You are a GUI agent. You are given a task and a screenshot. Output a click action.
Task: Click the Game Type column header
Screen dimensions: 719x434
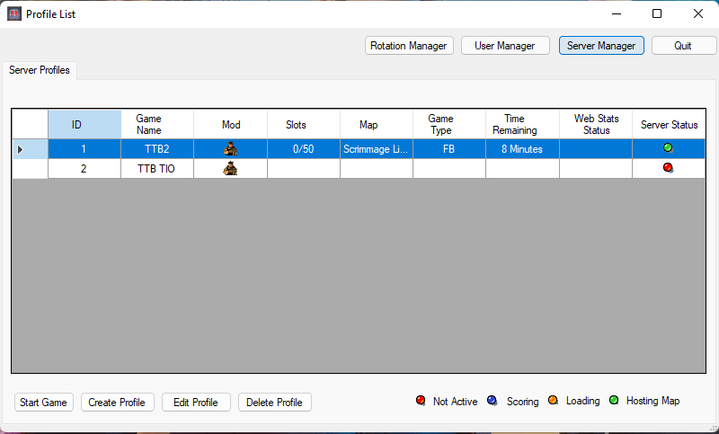[x=449, y=125]
